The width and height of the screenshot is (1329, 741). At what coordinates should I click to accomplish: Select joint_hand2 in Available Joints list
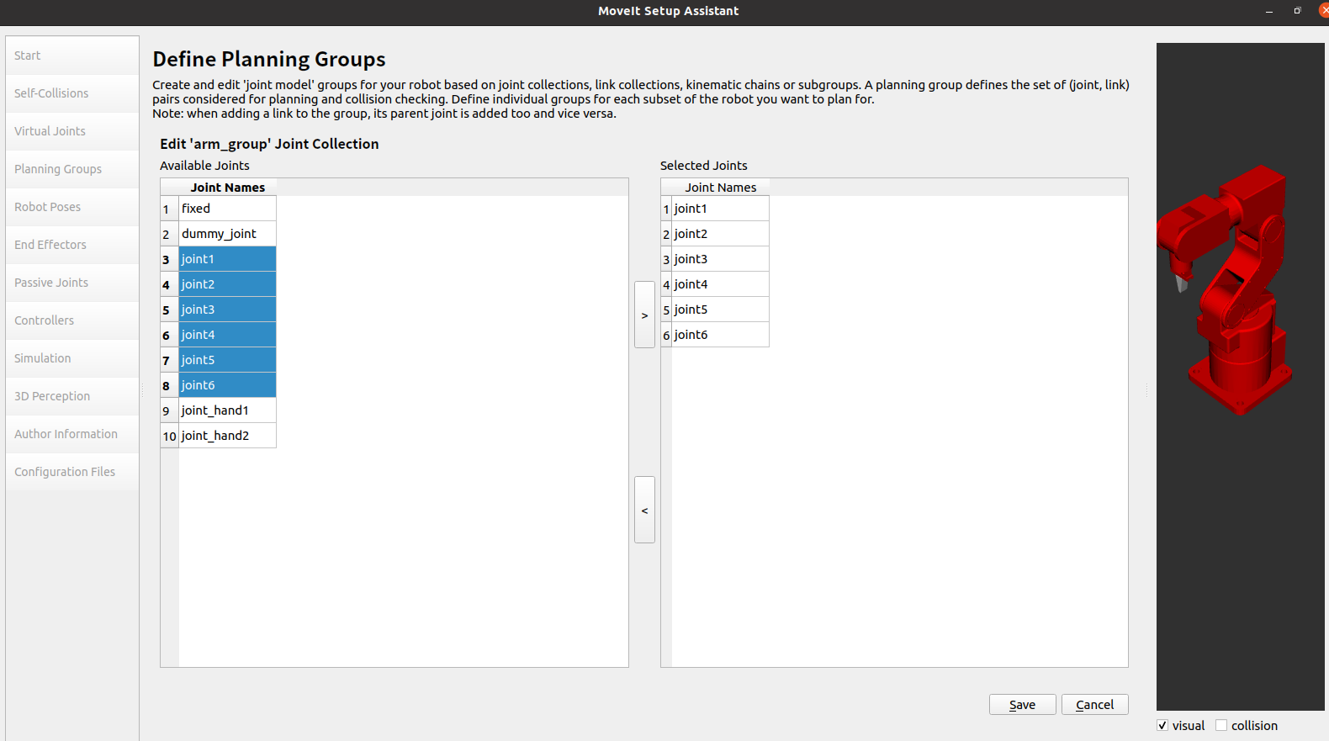click(x=215, y=436)
